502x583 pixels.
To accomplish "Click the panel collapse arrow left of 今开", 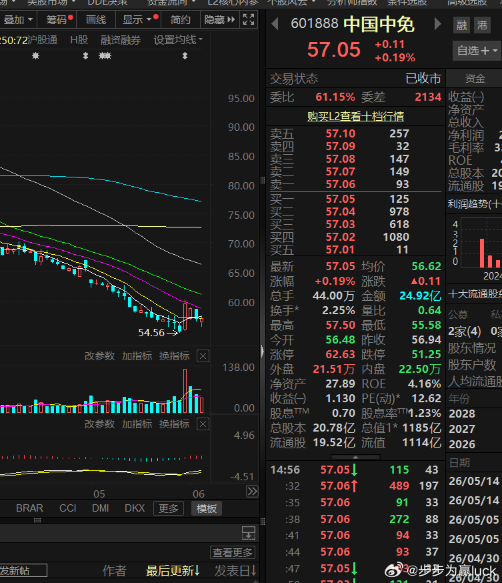I will point(262,351).
